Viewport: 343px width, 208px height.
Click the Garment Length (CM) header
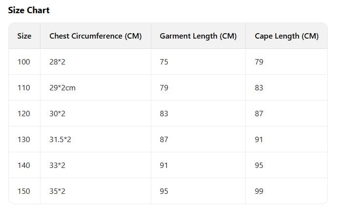pyautogui.click(x=198, y=36)
